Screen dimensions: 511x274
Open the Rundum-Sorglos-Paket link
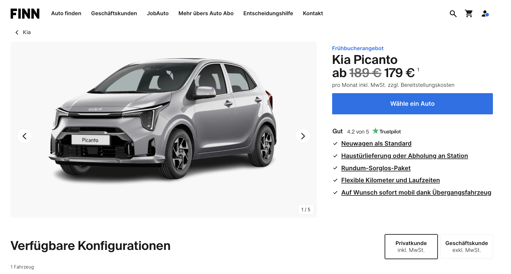[x=376, y=168]
